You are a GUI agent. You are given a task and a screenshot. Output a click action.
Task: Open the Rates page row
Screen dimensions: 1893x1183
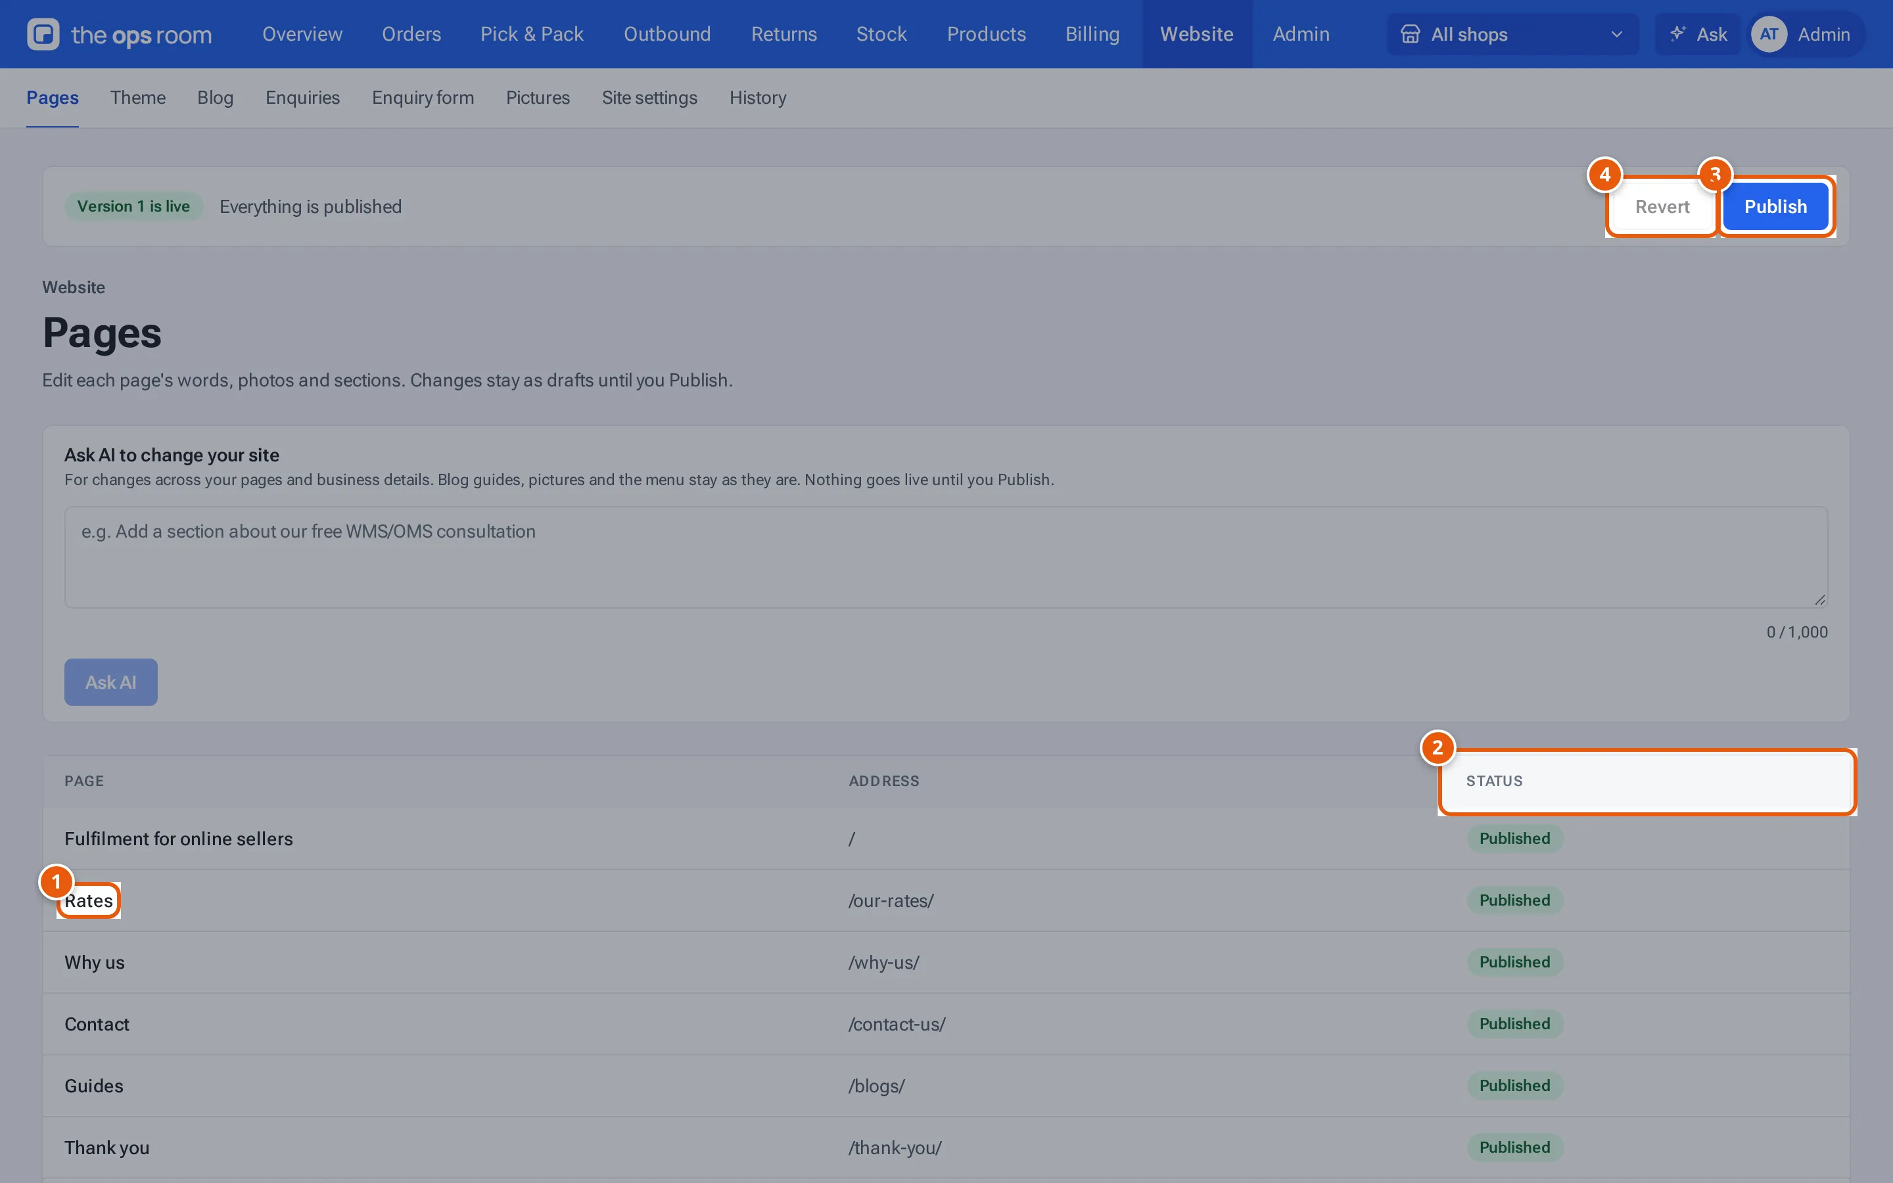946,900
